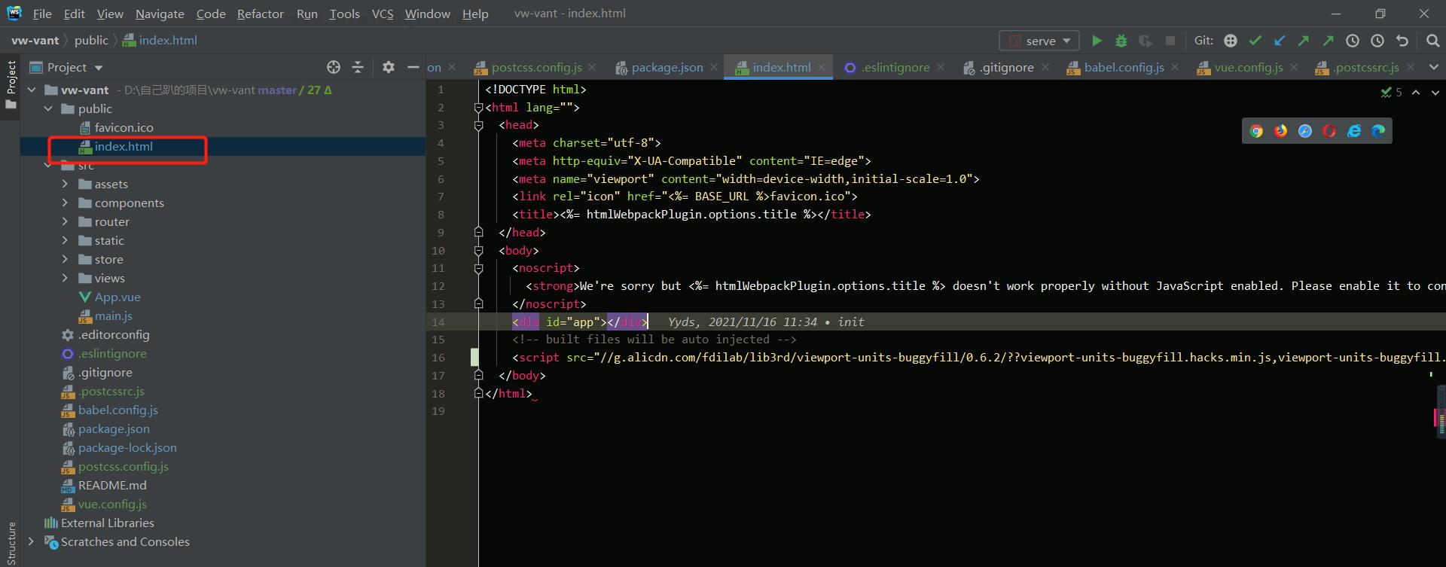Expand the router folder
1446x567 pixels.
tap(65, 221)
